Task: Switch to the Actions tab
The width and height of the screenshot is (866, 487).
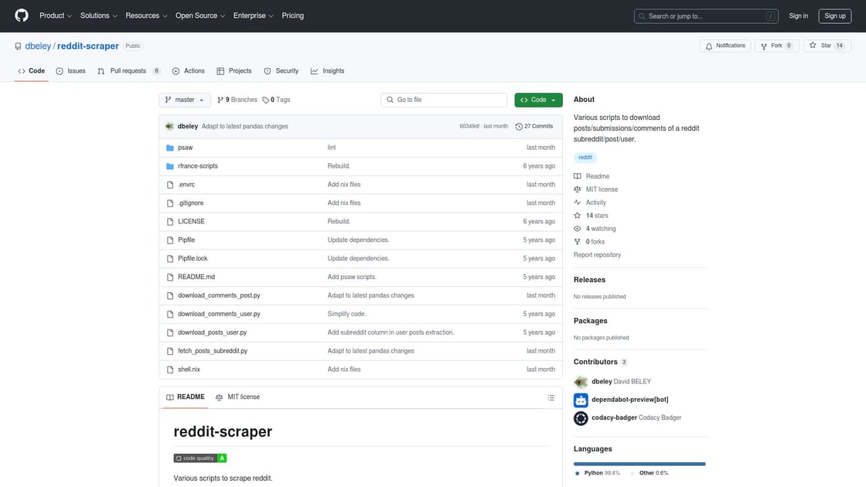Action: click(189, 71)
